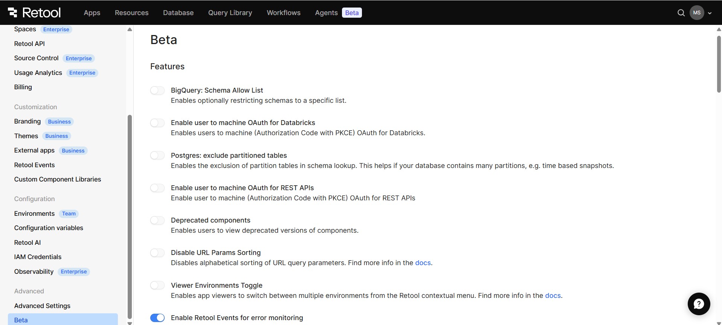722x325 pixels.
Task: Open Retool API settings
Action: tap(29, 44)
